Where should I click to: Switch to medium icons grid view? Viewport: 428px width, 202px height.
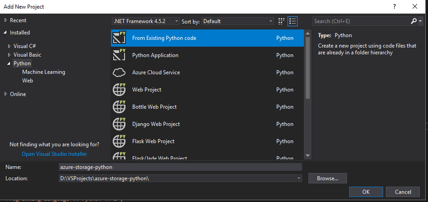coord(281,21)
